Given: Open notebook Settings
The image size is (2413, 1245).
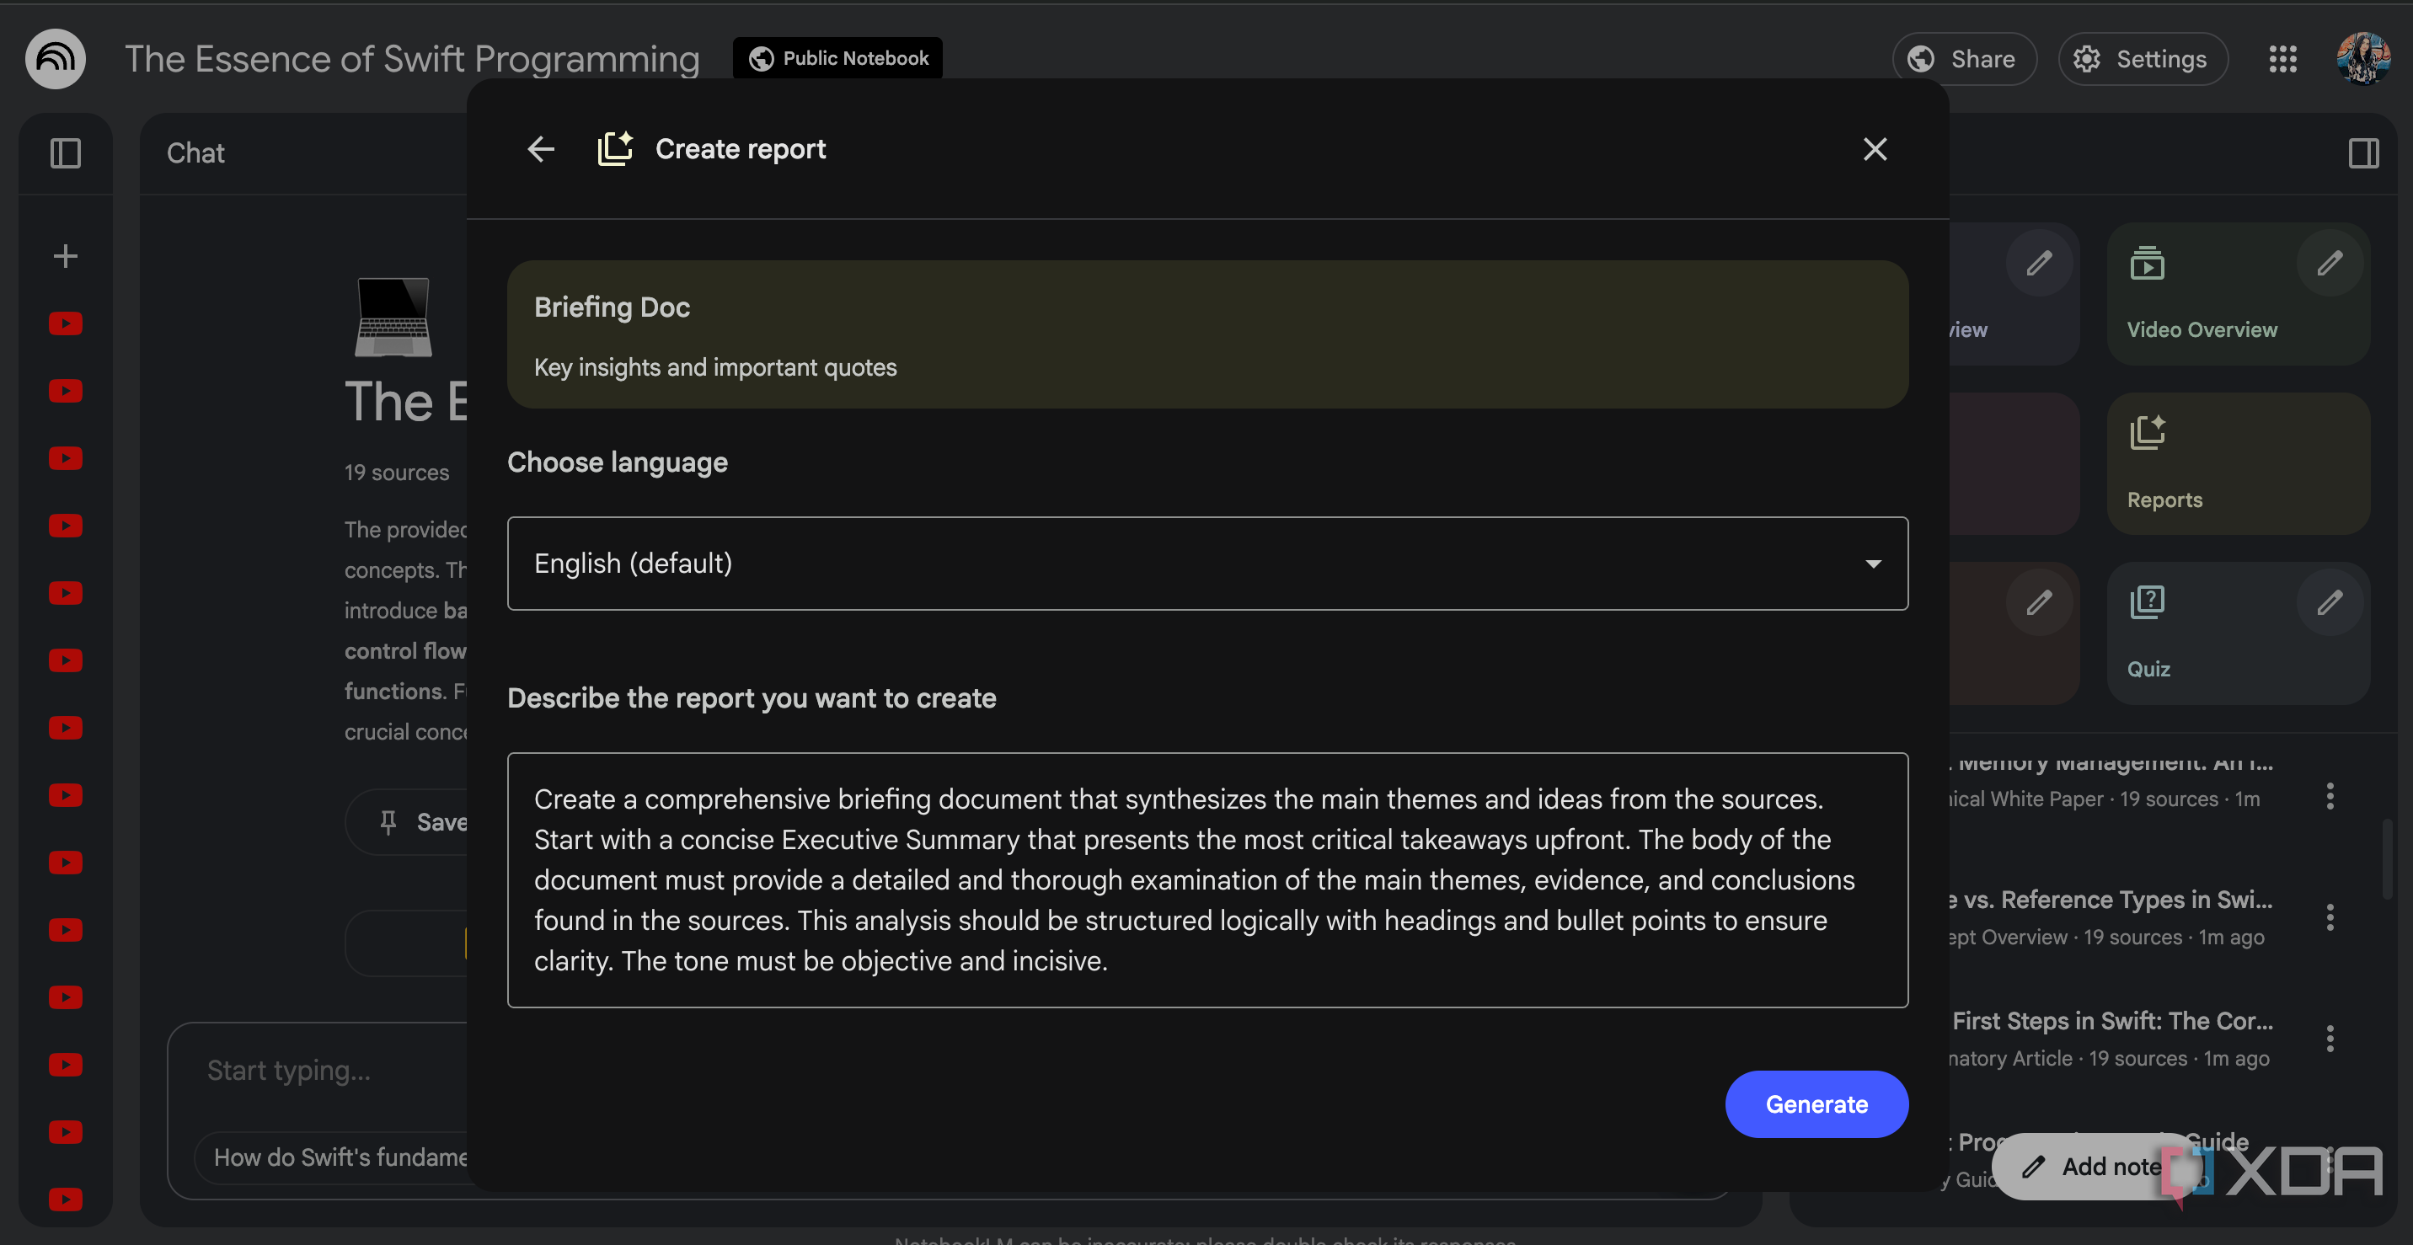Looking at the screenshot, I should pos(2143,59).
